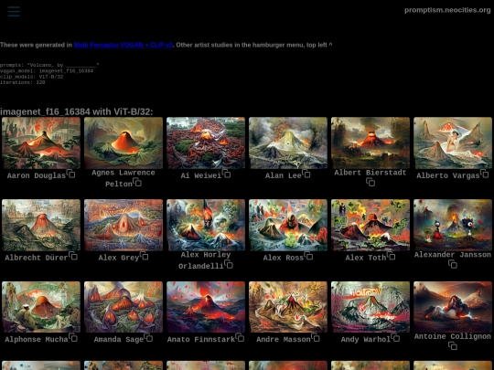Click copy icon under Albert Bierstadt
The width and height of the screenshot is (494, 370).
[x=370, y=182]
